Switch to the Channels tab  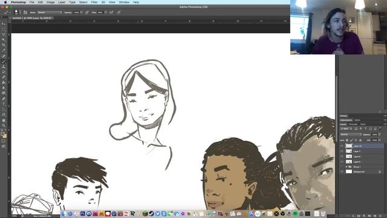coord(353,124)
